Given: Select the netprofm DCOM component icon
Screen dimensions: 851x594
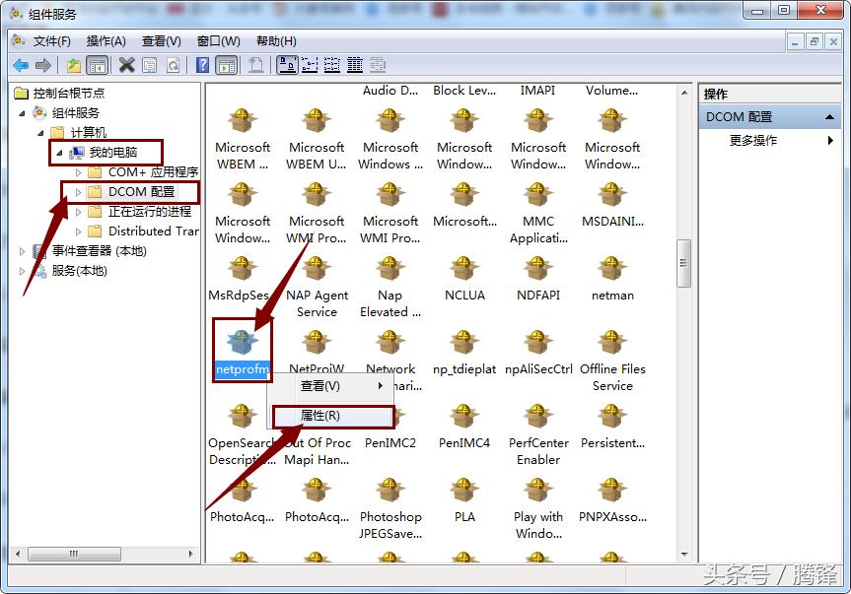Looking at the screenshot, I should click(242, 343).
